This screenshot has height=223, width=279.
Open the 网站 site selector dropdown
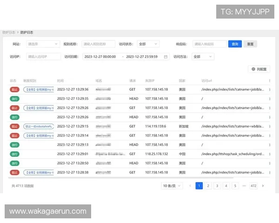[x=42, y=44]
